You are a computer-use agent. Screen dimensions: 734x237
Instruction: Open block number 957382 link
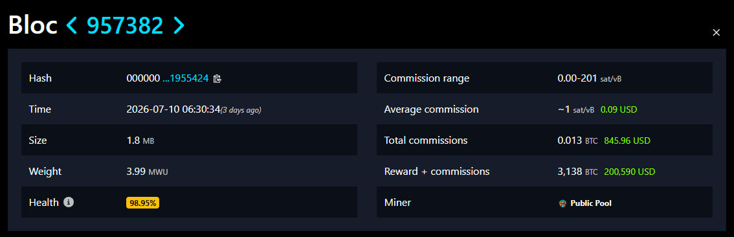pos(125,25)
